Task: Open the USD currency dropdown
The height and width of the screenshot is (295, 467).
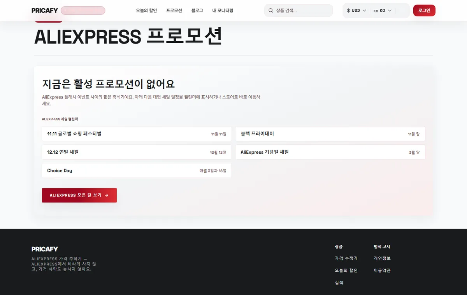Action: pos(356,11)
